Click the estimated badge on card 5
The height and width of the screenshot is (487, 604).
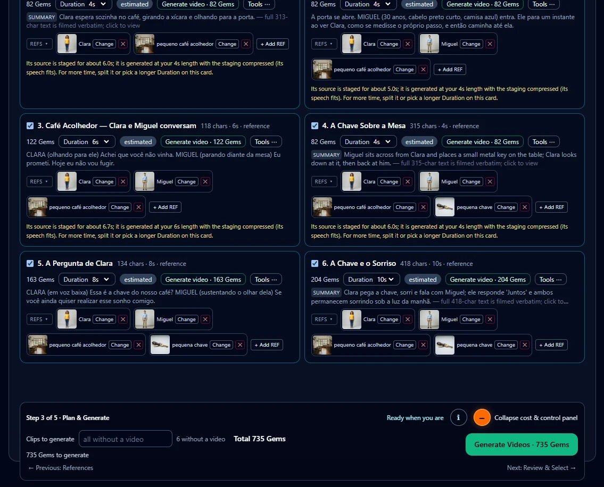click(x=138, y=280)
